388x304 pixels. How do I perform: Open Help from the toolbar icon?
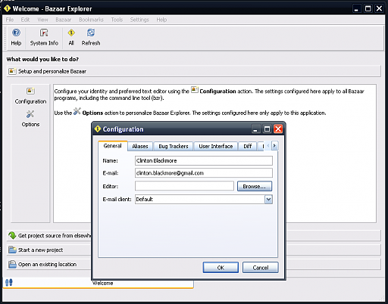(x=16, y=33)
